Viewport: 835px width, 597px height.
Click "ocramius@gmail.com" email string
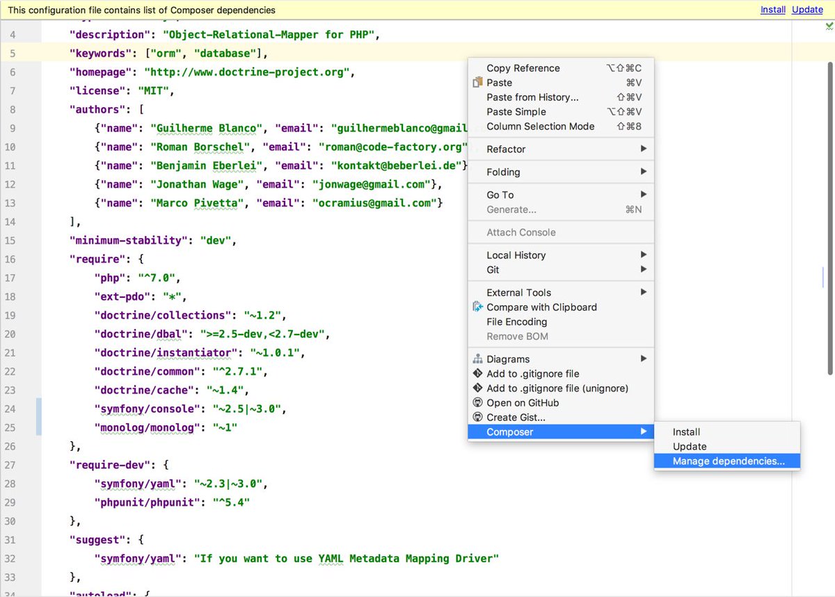click(x=376, y=203)
